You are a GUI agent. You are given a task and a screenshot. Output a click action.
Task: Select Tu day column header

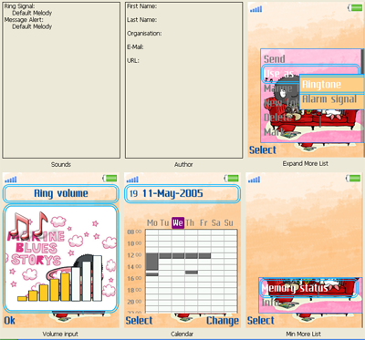pos(164,223)
